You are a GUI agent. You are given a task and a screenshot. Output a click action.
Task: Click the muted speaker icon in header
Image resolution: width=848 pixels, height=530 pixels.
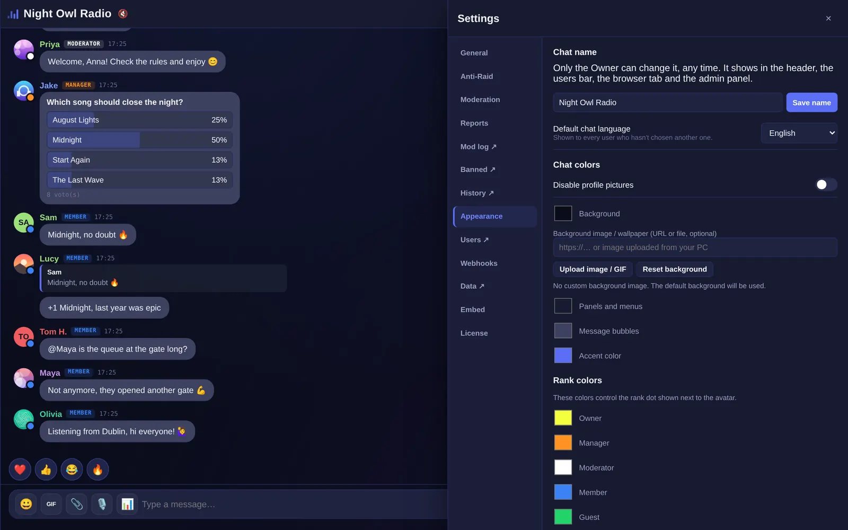click(123, 14)
